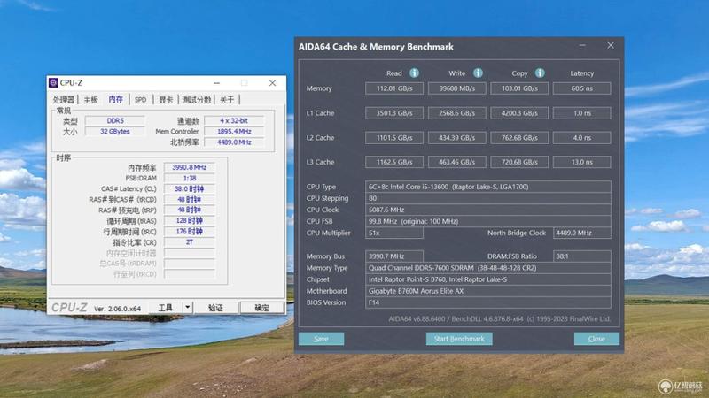The height and width of the screenshot is (398, 709).
Task: Open the SPD tab in CPU-Z
Action: (141, 100)
